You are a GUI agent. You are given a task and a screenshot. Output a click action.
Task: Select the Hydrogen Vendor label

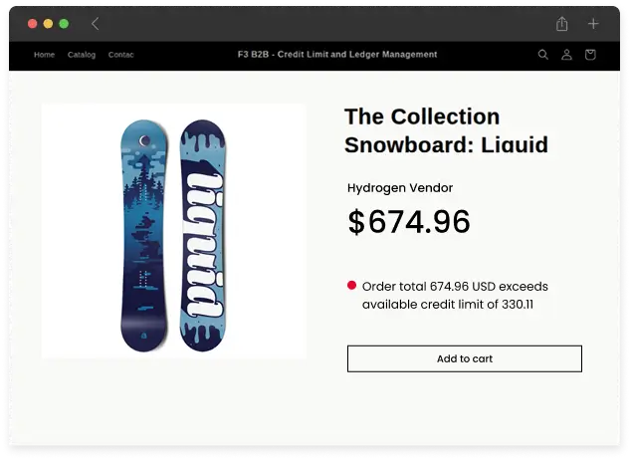(x=400, y=188)
